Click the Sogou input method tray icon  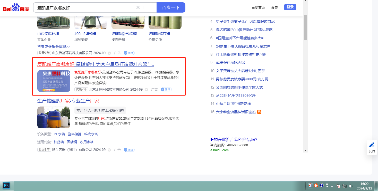[316, 185]
